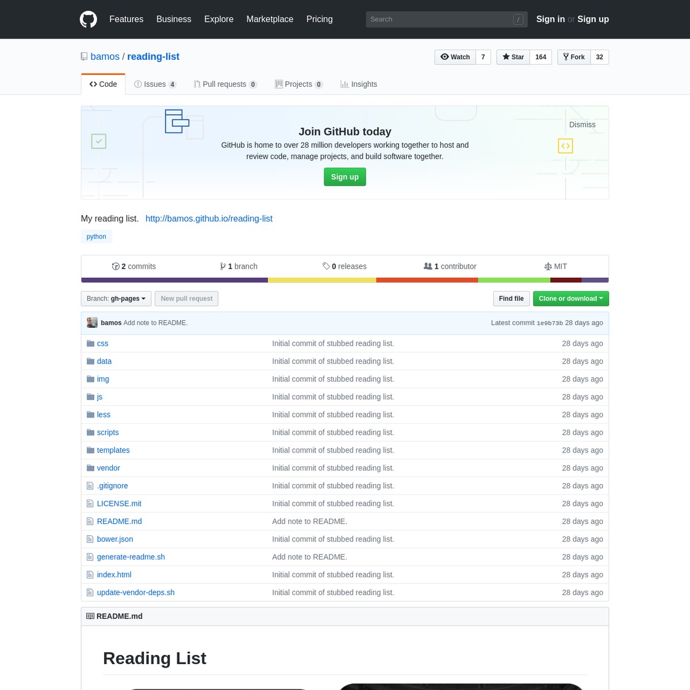This screenshot has height=690, width=690.
Task: Expand the Clone or download dropdown
Action: point(571,298)
